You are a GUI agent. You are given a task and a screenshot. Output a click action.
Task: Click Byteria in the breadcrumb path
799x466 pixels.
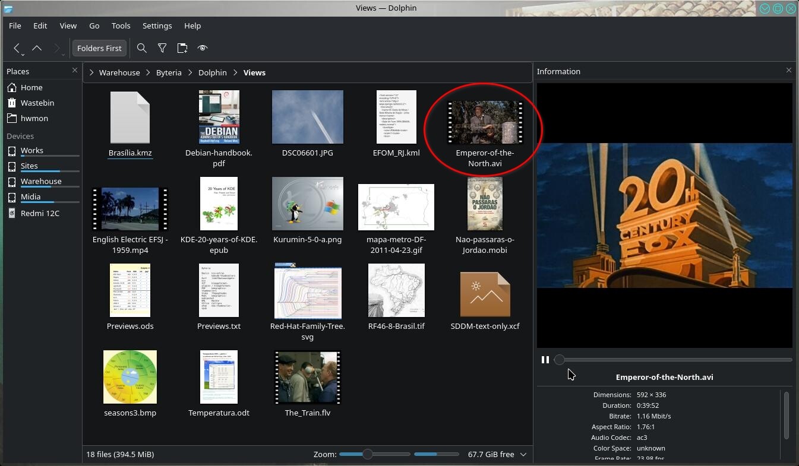[169, 72]
